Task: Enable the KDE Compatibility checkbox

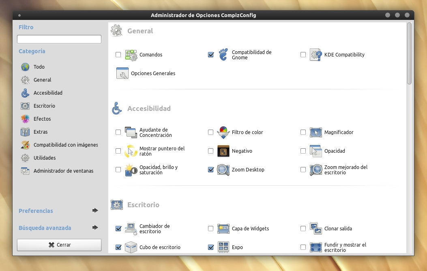Action: click(303, 55)
